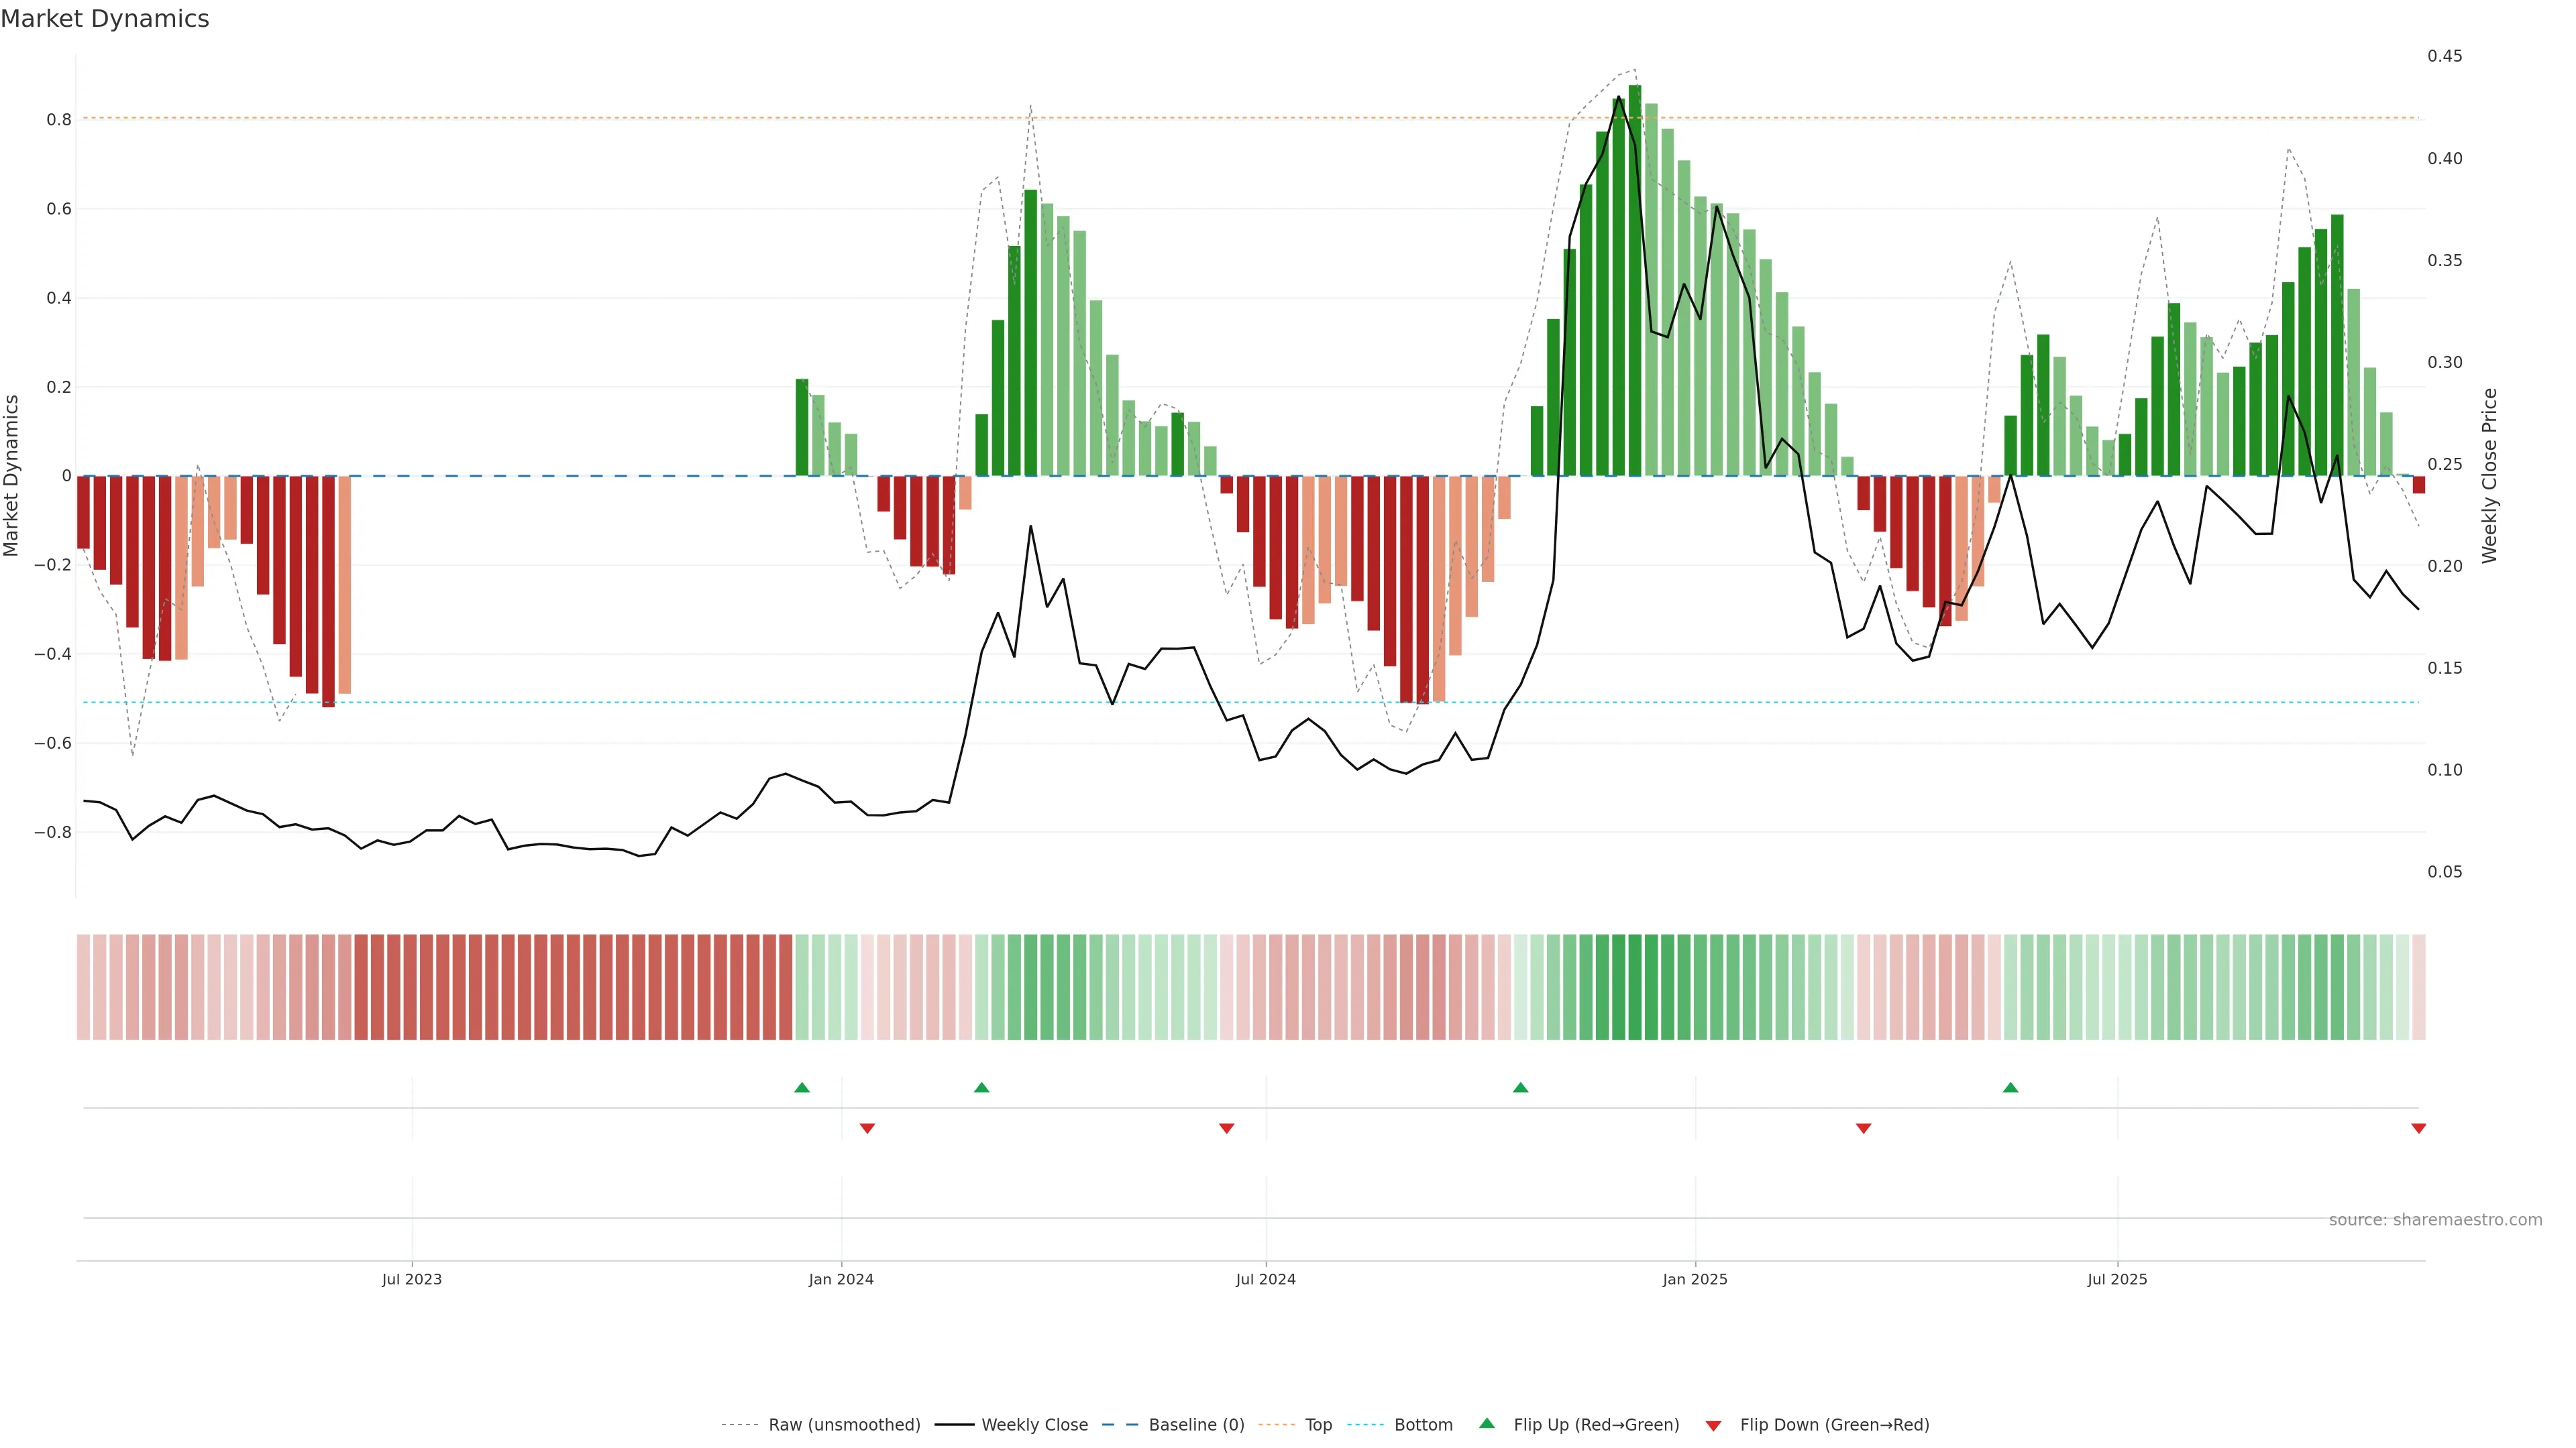Click the Flip Up triangle in the legend
The height and width of the screenshot is (1448, 2576).
click(1487, 1423)
